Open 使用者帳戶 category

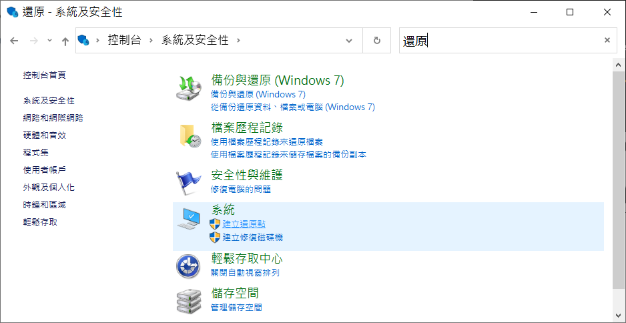45,170
